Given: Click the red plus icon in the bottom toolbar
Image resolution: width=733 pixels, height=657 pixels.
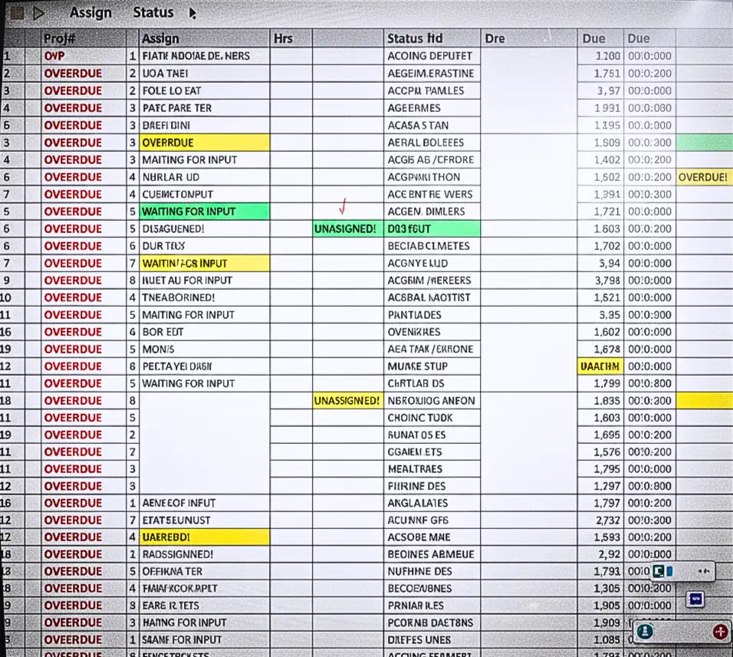Looking at the screenshot, I should [719, 632].
